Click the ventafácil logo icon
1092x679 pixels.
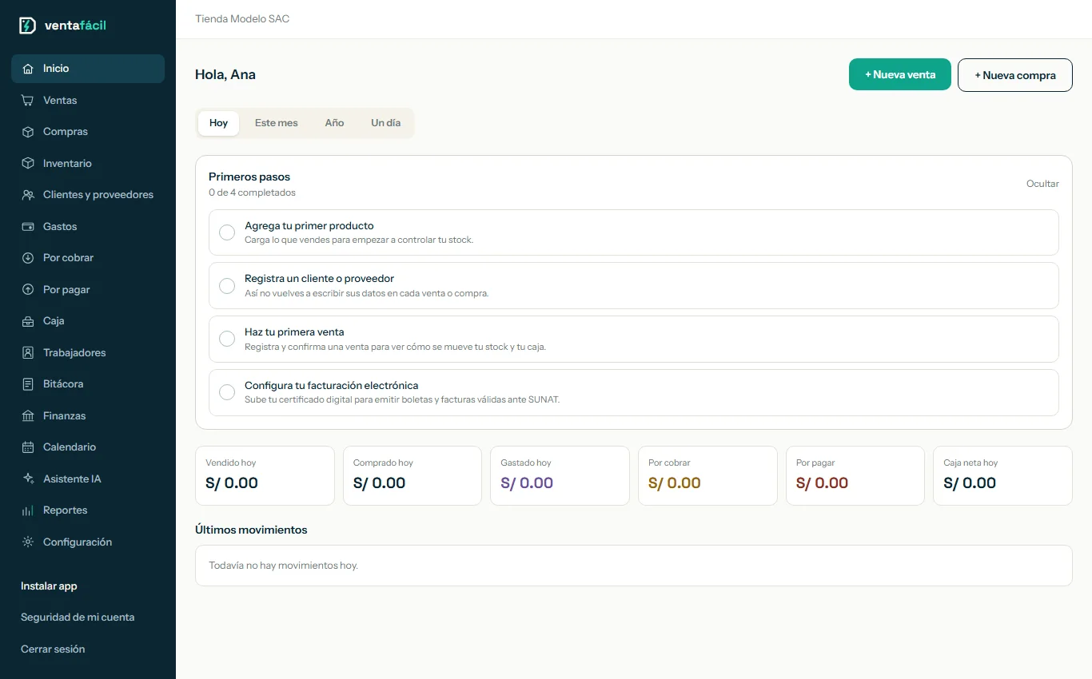click(x=27, y=26)
